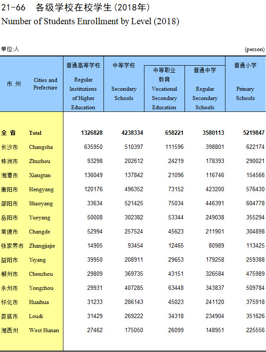Click the Total row label

(x=35, y=133)
